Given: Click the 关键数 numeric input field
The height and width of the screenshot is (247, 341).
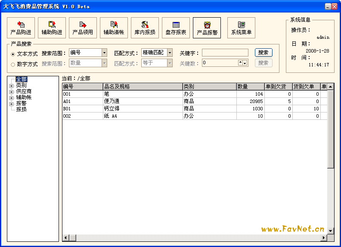Looking at the screenshot, I should point(220,63).
